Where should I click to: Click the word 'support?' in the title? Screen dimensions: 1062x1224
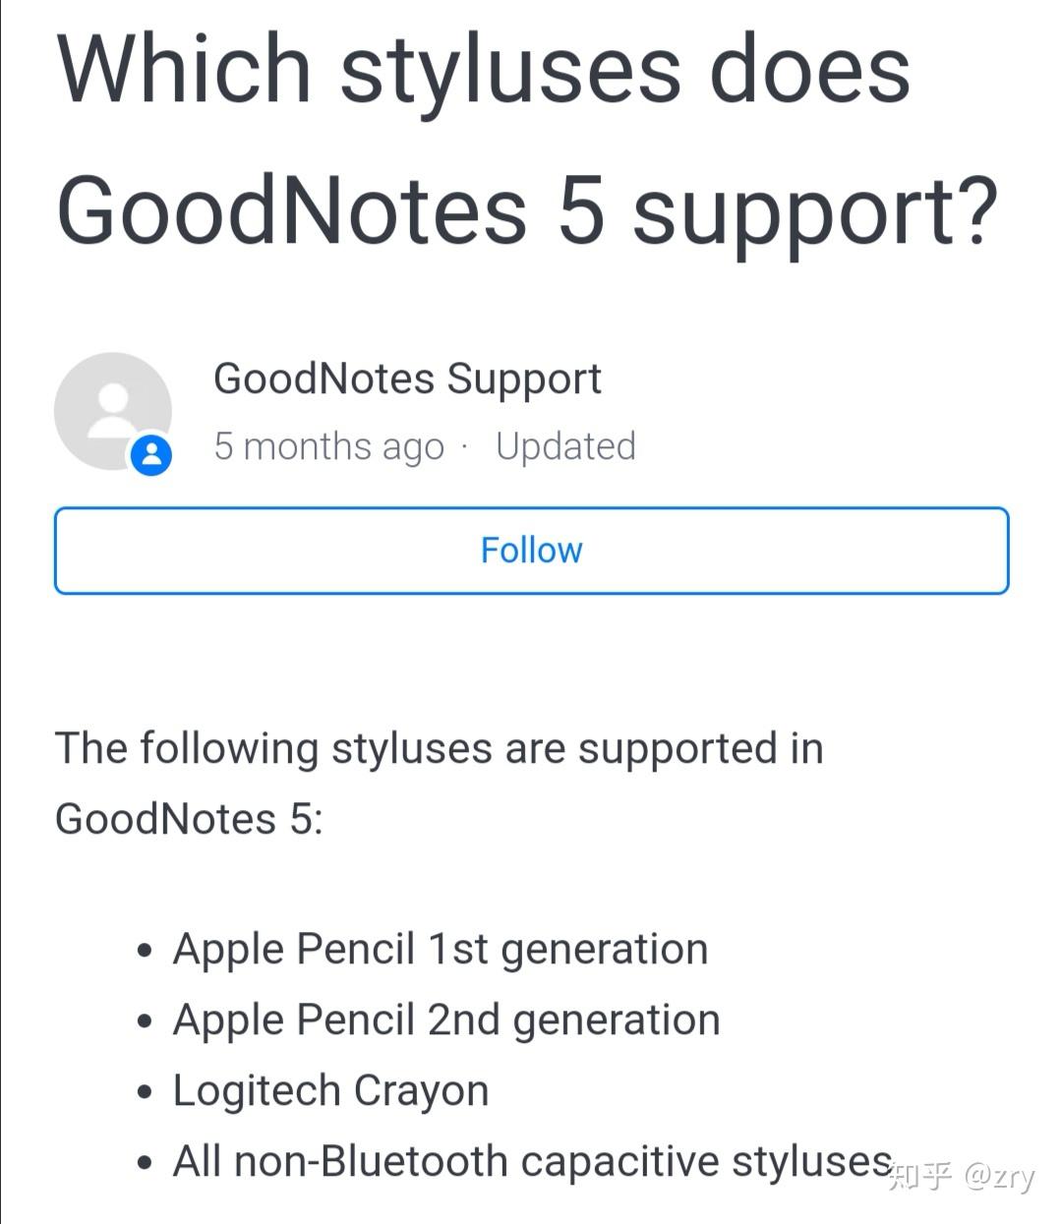pyautogui.click(x=815, y=212)
